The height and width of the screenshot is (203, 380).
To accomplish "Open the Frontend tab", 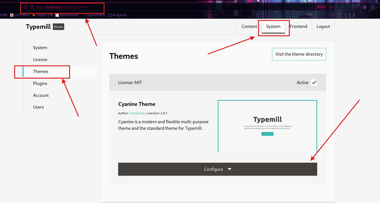I will [x=299, y=27].
